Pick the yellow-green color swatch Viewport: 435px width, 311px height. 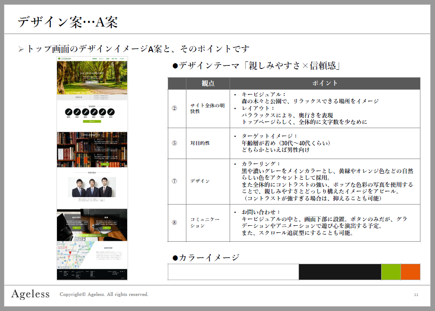pyautogui.click(x=390, y=272)
